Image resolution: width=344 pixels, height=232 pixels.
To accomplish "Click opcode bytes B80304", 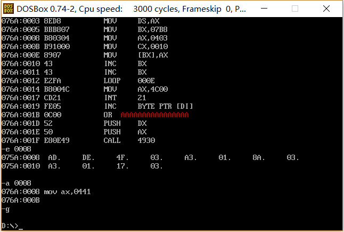I will pos(56,38).
